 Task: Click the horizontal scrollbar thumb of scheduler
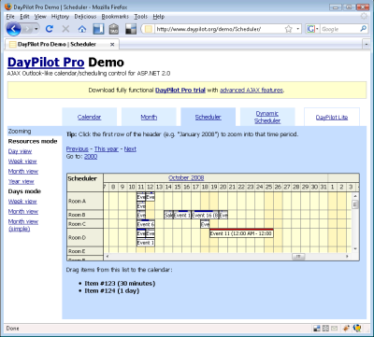[298, 257]
